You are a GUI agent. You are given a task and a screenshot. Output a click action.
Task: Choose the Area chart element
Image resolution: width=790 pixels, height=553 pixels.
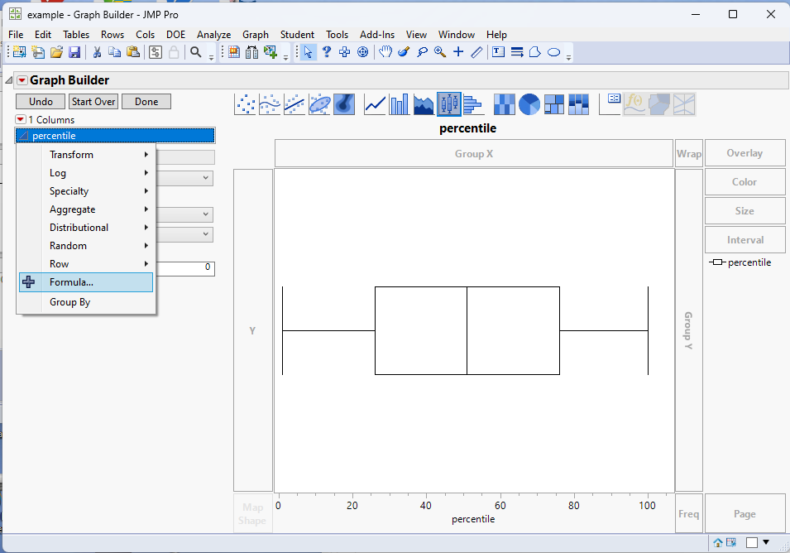[x=424, y=104]
